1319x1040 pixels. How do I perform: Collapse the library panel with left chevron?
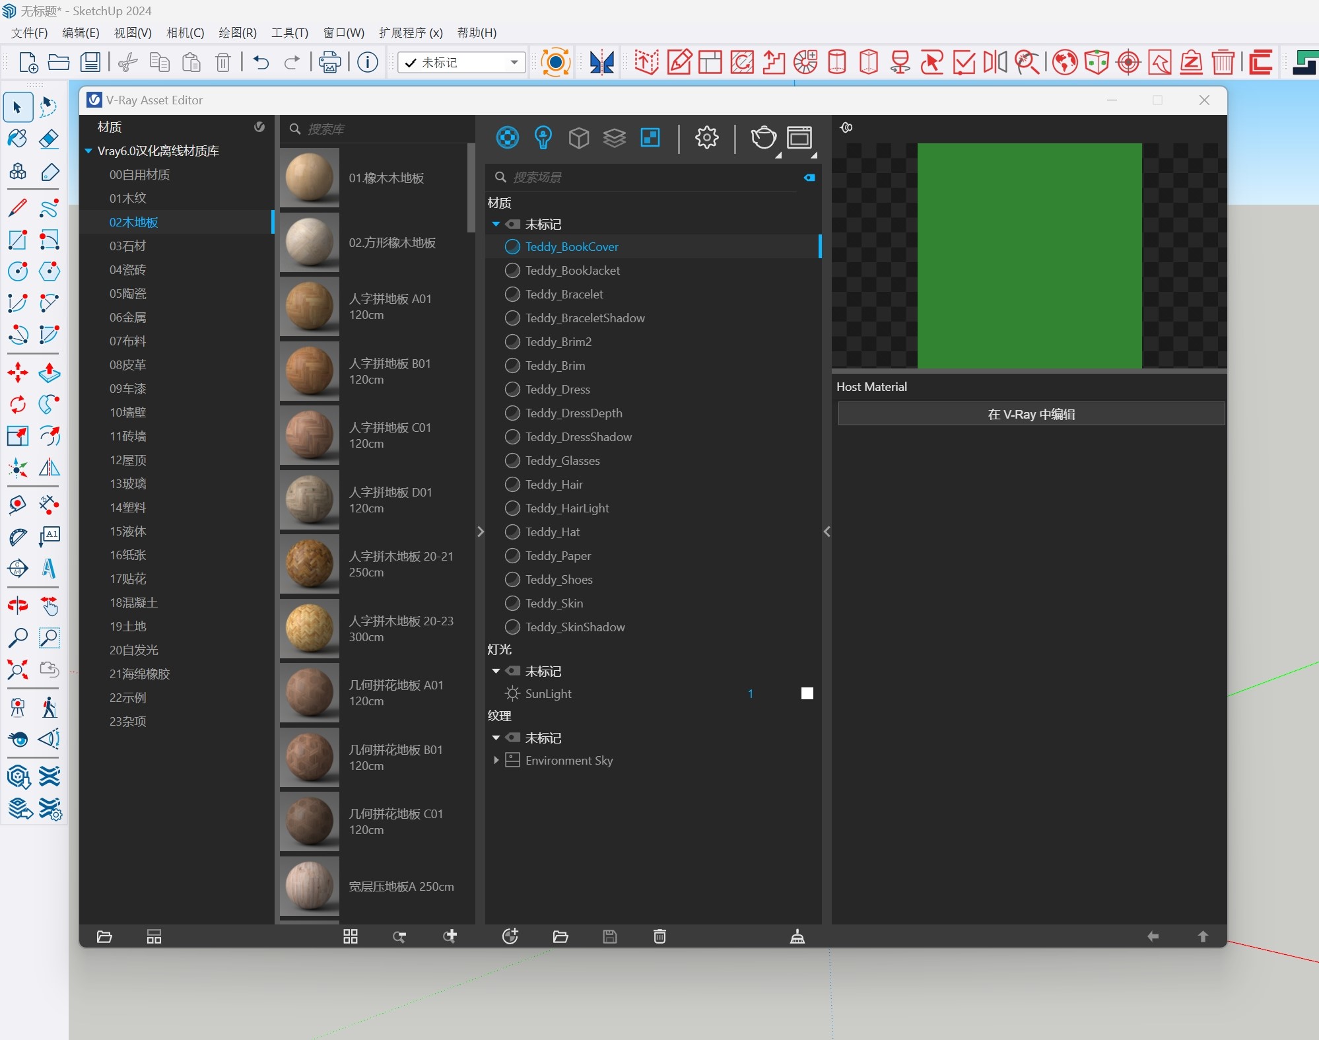(x=481, y=532)
